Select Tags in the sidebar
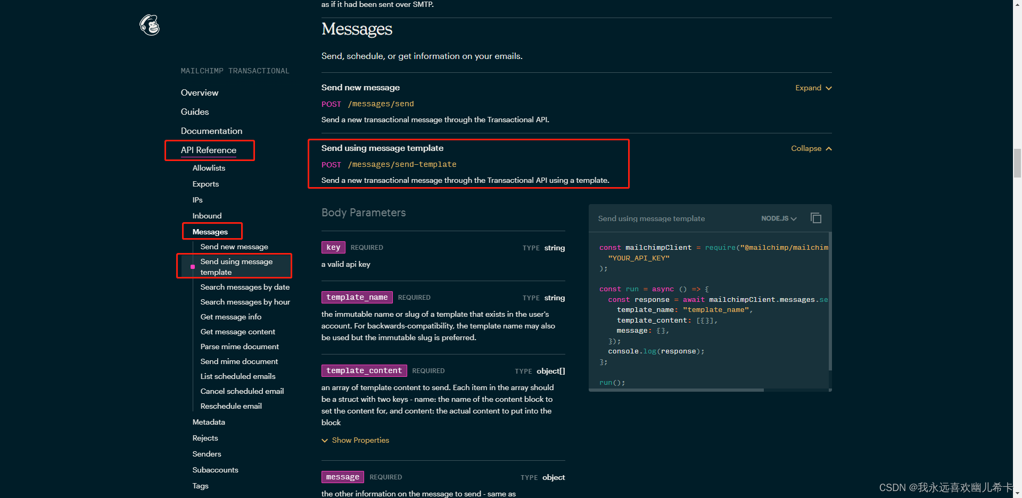1022x498 pixels. (200, 486)
